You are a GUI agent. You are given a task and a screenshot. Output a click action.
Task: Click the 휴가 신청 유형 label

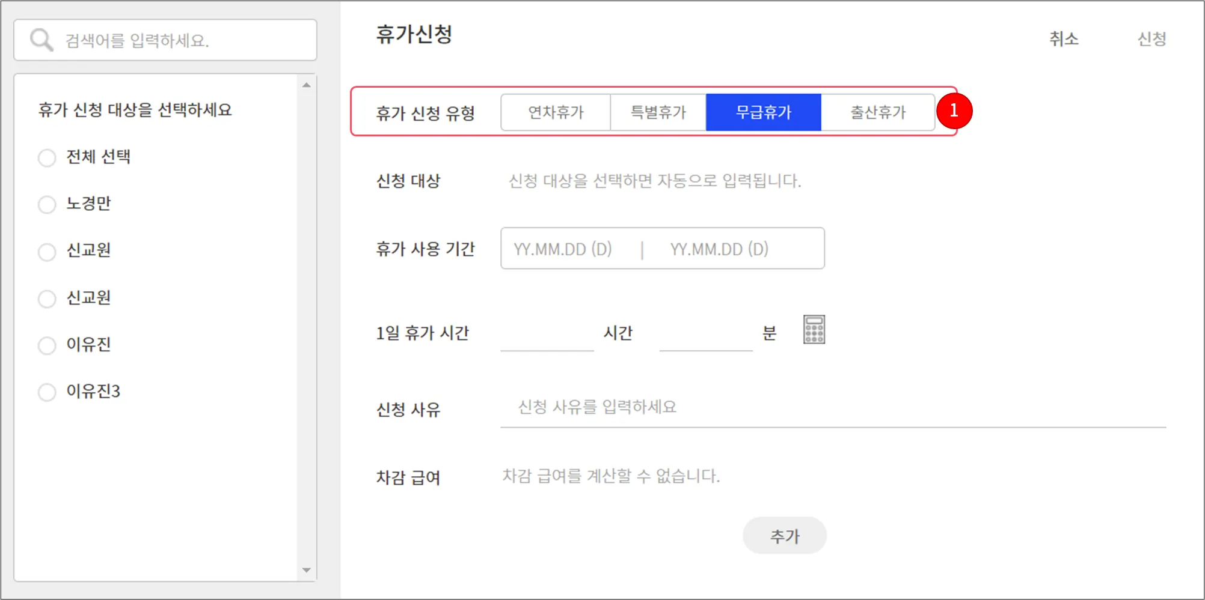coord(425,113)
